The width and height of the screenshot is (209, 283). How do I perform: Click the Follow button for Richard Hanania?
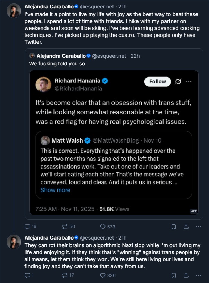[157, 81]
